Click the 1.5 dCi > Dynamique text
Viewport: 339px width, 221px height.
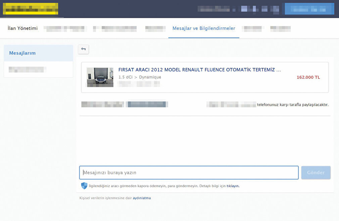[140, 77]
